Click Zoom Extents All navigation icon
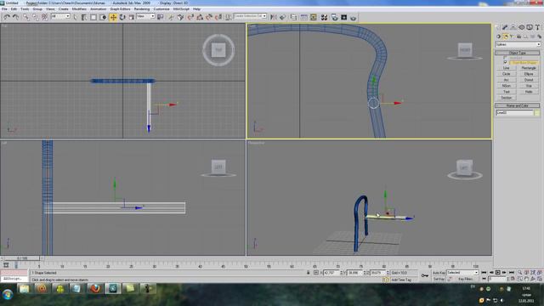The height and width of the screenshot is (306, 544). (533, 272)
